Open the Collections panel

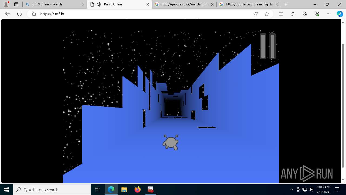pyautogui.click(x=305, y=14)
